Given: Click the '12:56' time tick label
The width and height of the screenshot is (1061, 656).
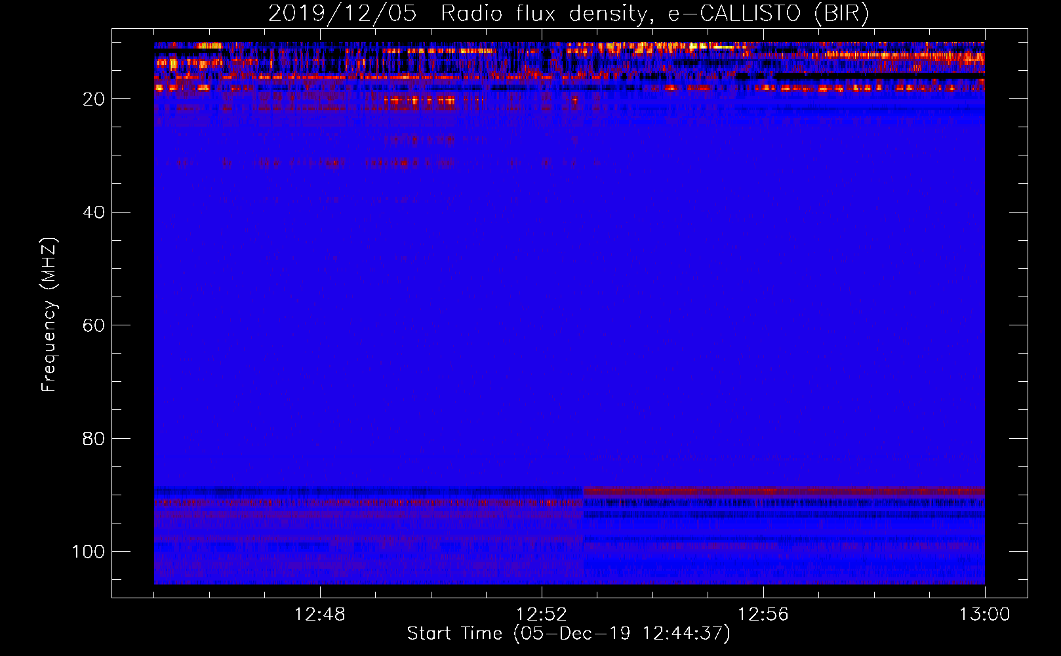Looking at the screenshot, I should [x=763, y=615].
